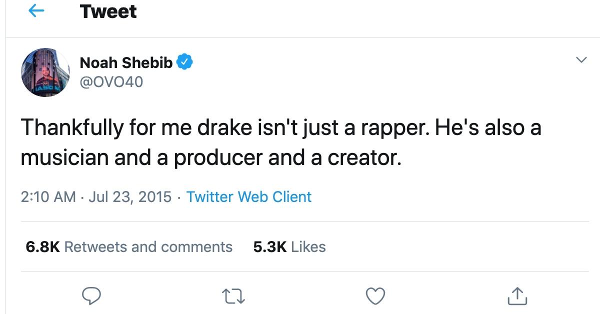
Task: View the 6.8K Retweets and comments
Action: pos(129,246)
